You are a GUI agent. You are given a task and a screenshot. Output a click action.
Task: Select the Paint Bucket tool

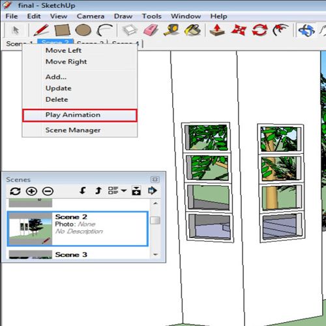click(192, 30)
